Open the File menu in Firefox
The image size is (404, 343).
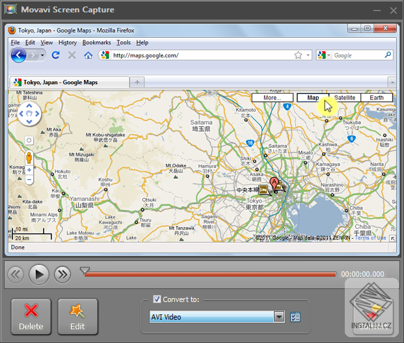click(x=15, y=42)
